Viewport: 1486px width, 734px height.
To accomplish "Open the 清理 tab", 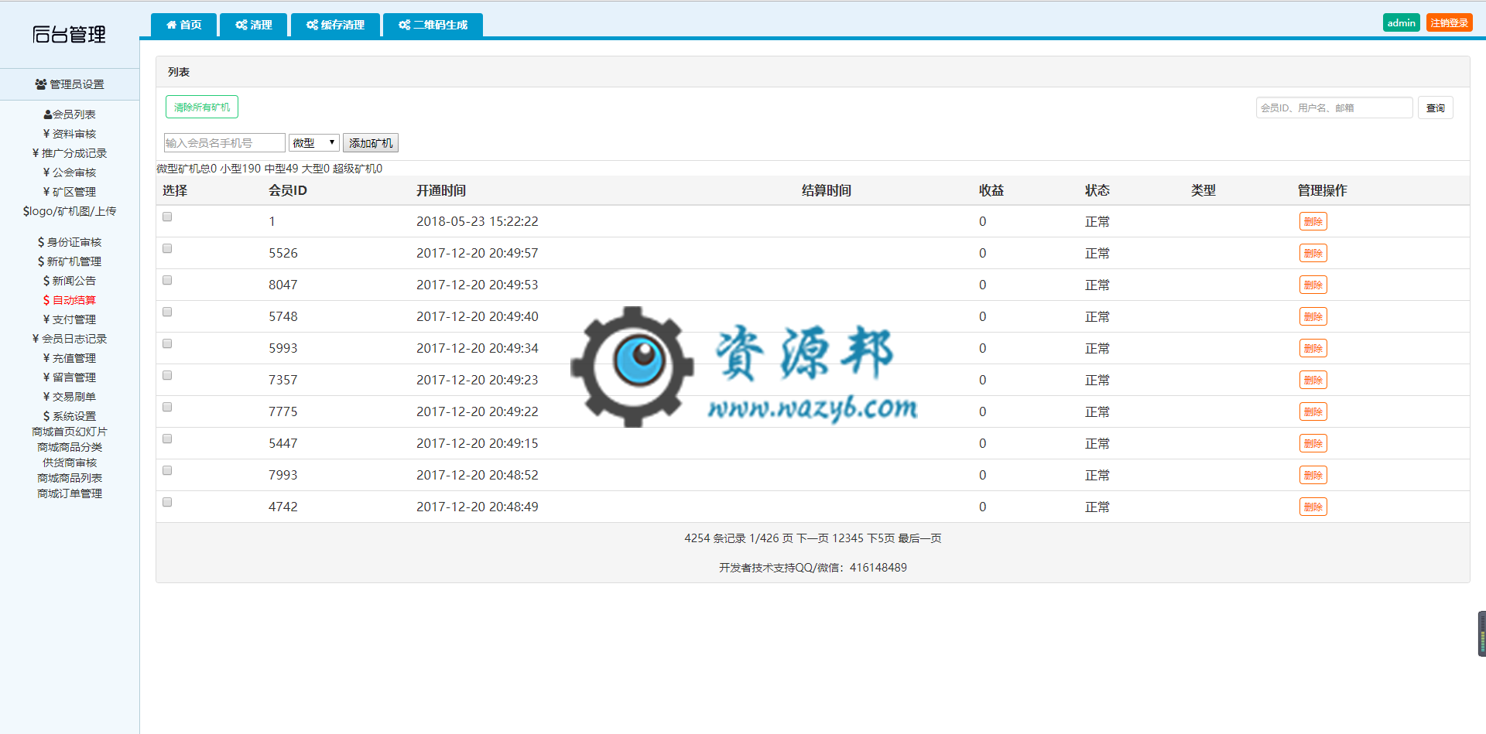I will tap(254, 25).
